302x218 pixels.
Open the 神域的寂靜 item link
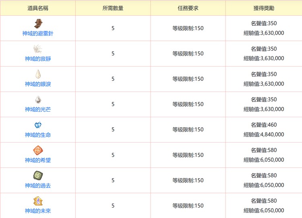click(38, 59)
